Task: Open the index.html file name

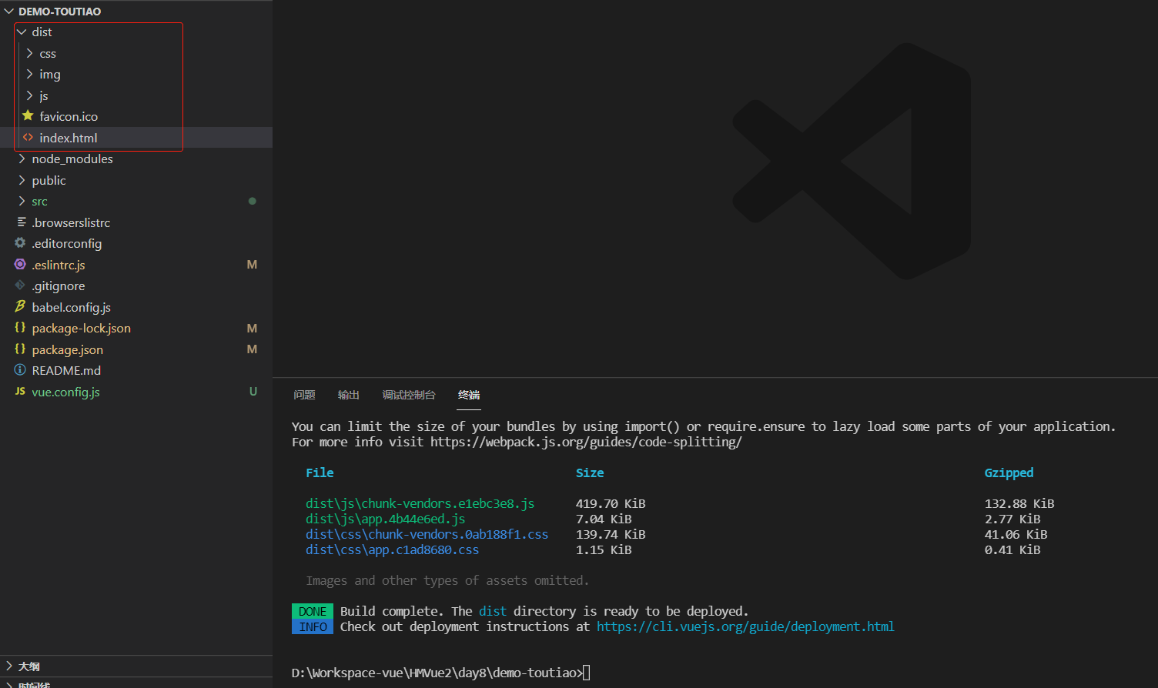Action: click(x=69, y=139)
